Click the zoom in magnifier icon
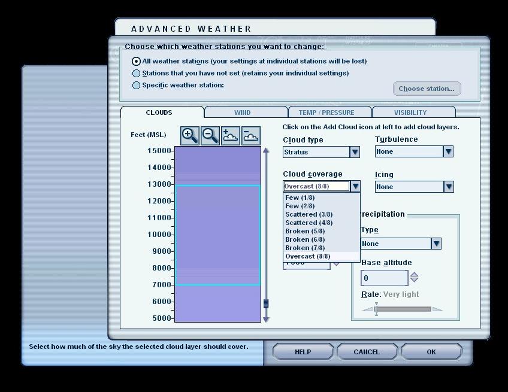 [190, 135]
